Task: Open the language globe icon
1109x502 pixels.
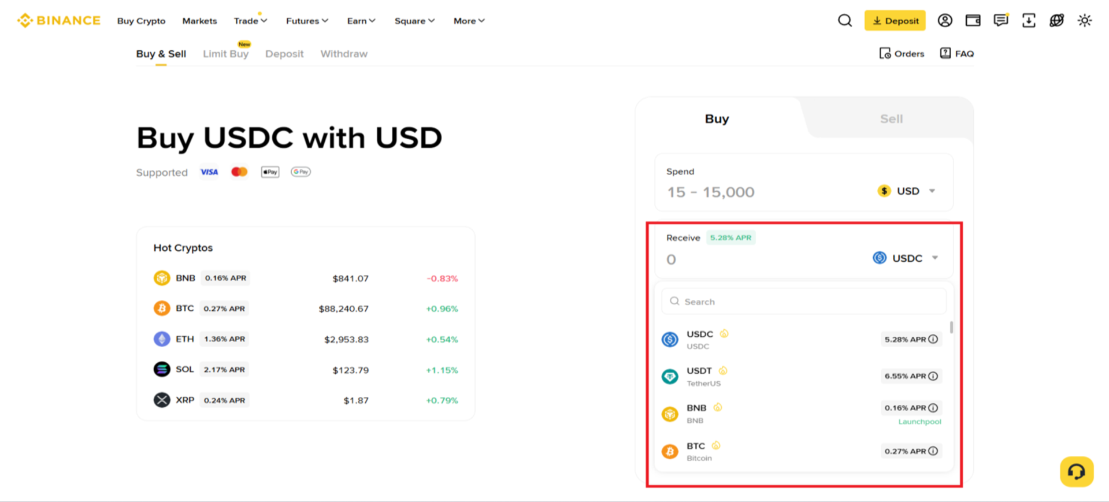Action: pos(1057,21)
